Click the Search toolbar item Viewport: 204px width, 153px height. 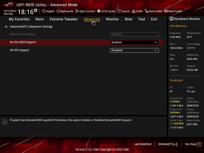123,11
